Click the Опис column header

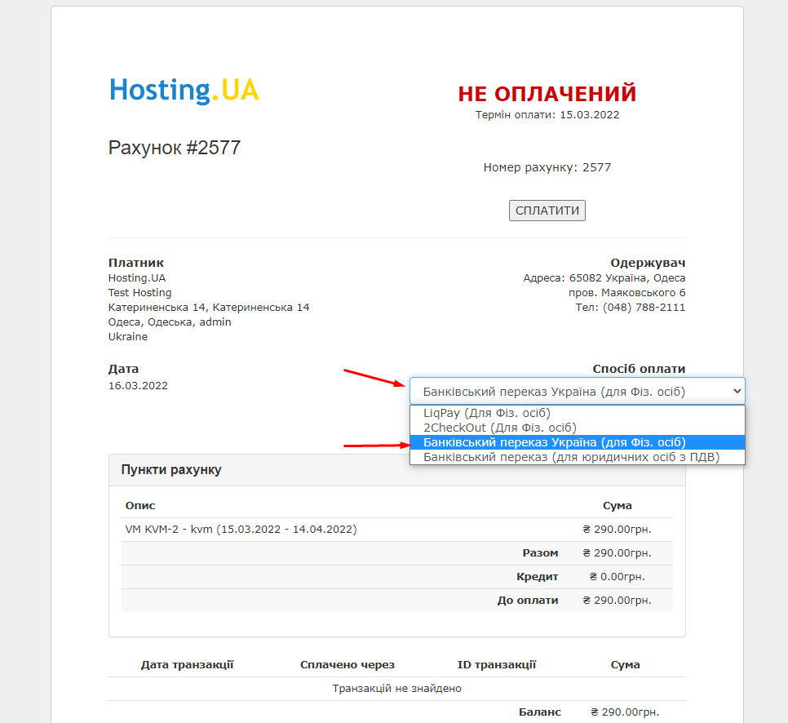(x=140, y=506)
